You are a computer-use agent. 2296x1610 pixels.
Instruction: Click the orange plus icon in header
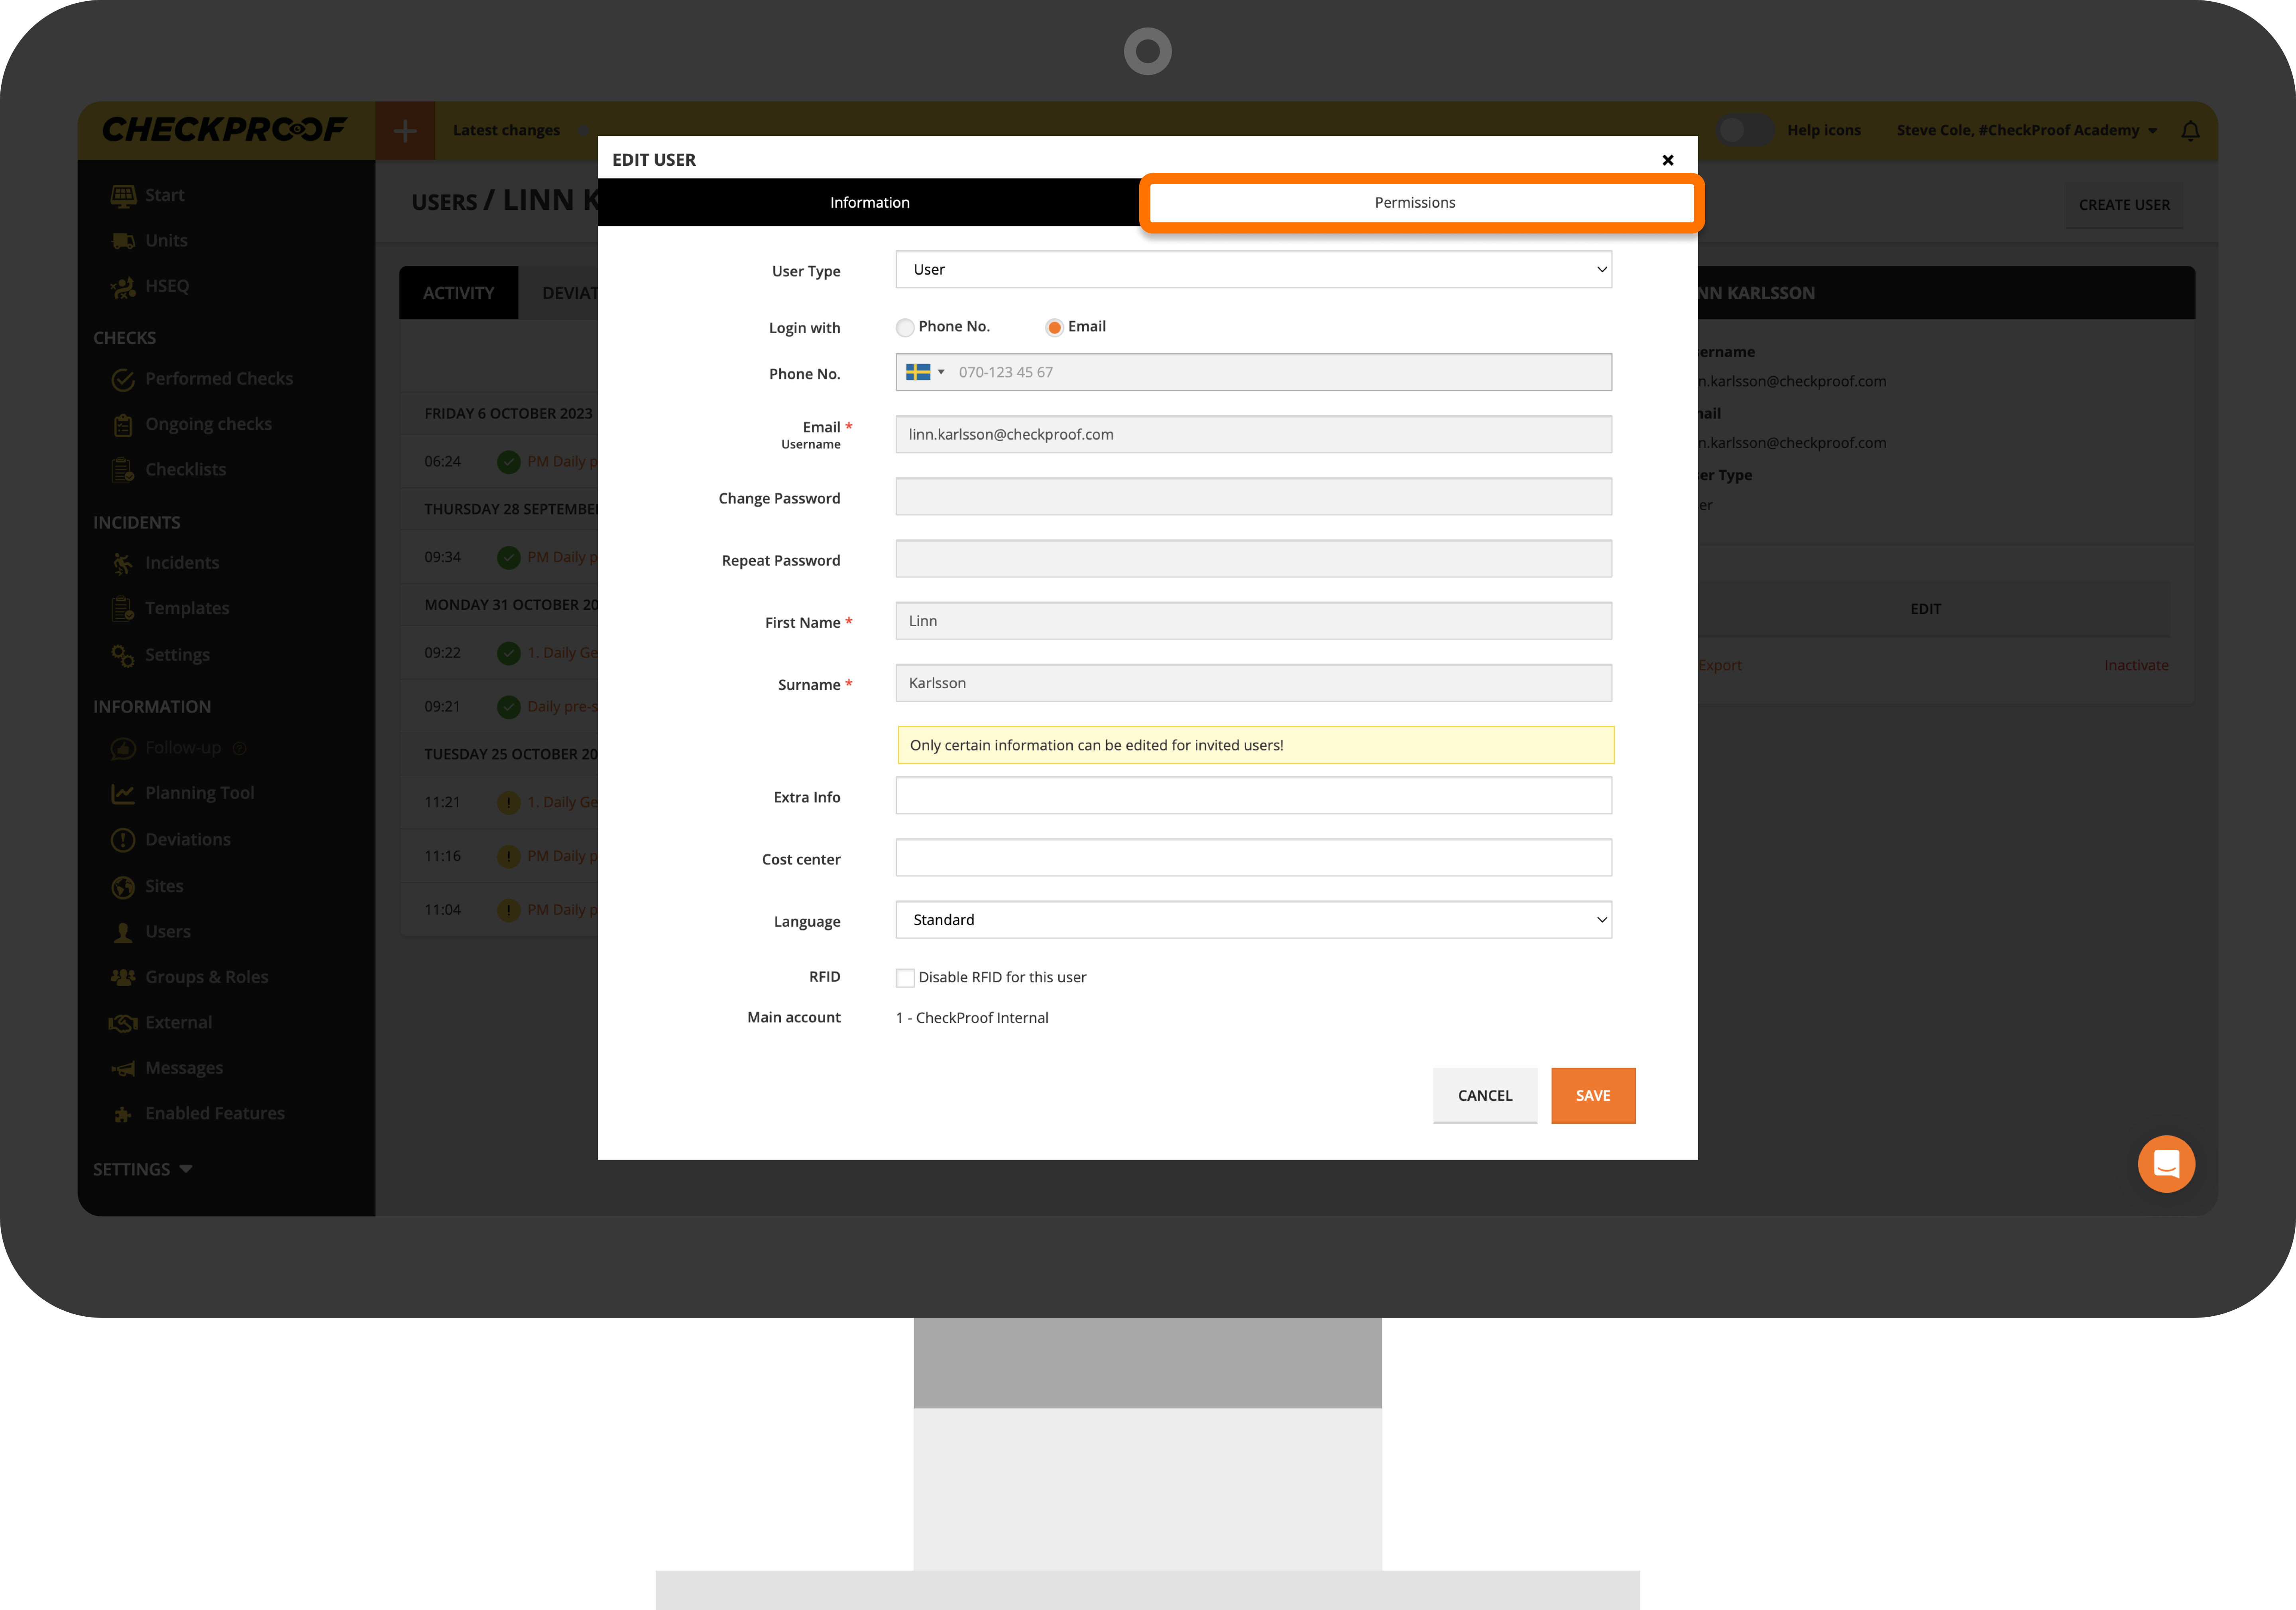(405, 131)
